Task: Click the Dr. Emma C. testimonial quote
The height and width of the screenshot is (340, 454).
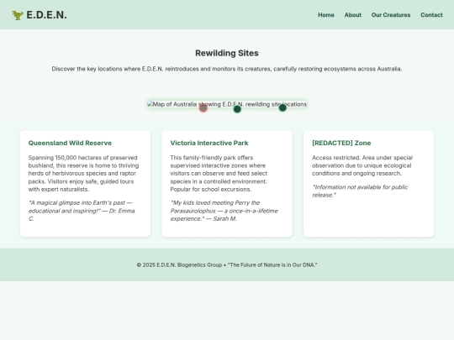Action: click(82, 211)
